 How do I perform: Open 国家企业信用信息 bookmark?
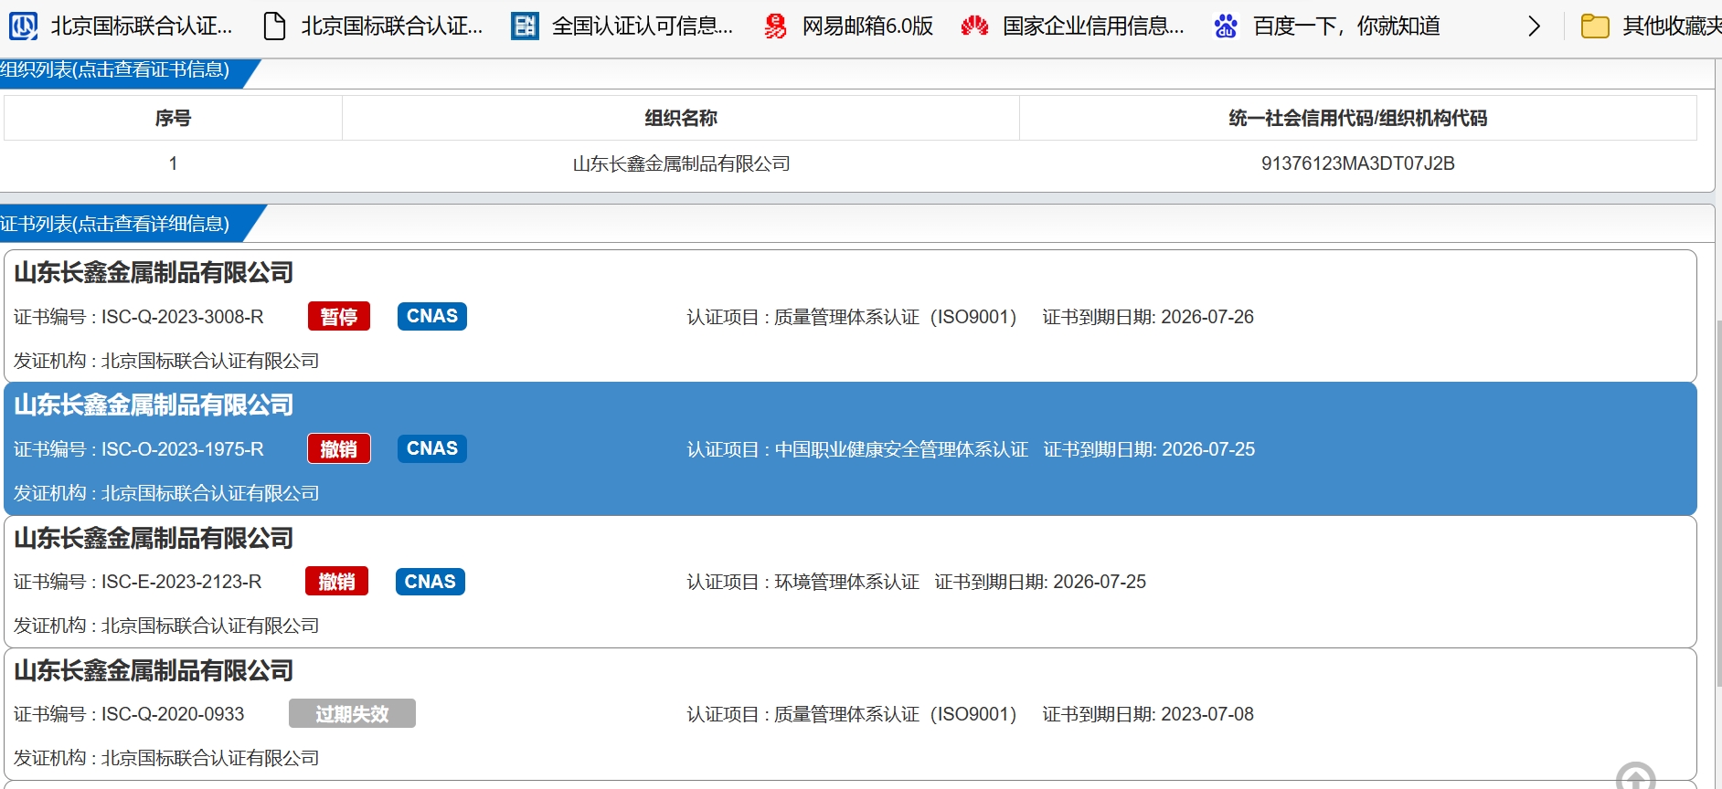point(1072,26)
